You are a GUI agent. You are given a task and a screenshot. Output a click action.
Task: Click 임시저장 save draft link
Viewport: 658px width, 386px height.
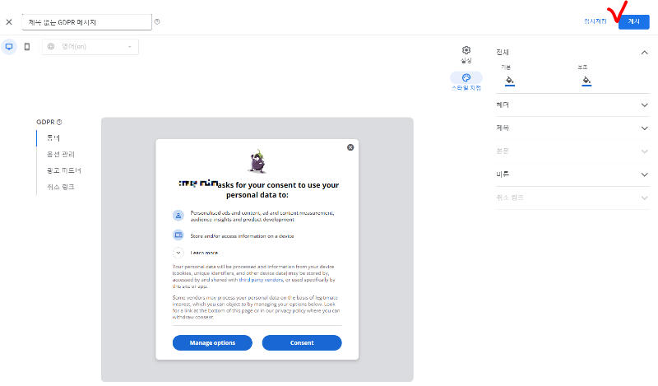(x=595, y=21)
